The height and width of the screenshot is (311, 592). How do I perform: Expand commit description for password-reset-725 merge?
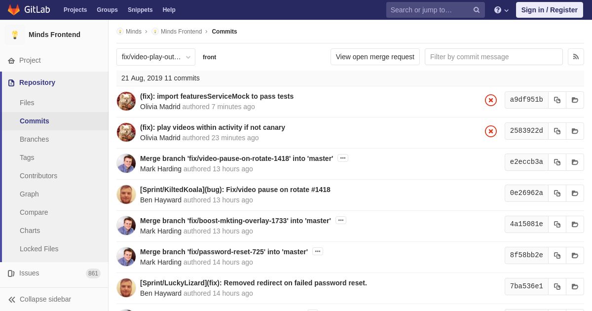[318, 251]
